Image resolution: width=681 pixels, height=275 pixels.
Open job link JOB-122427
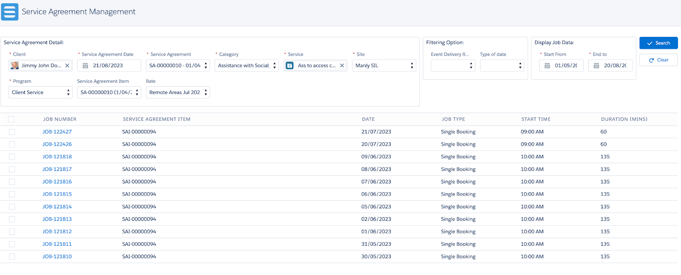(57, 132)
